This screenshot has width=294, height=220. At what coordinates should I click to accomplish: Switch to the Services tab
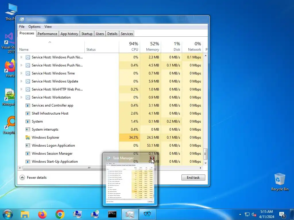pos(127,34)
